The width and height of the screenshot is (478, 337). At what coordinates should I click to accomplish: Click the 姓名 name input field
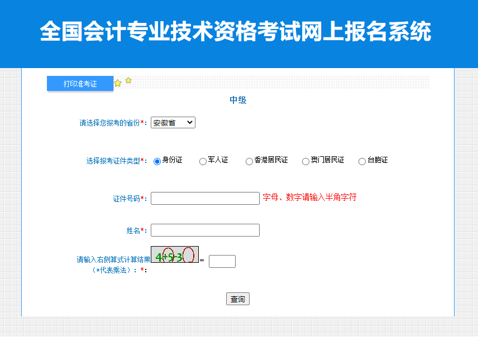205,230
